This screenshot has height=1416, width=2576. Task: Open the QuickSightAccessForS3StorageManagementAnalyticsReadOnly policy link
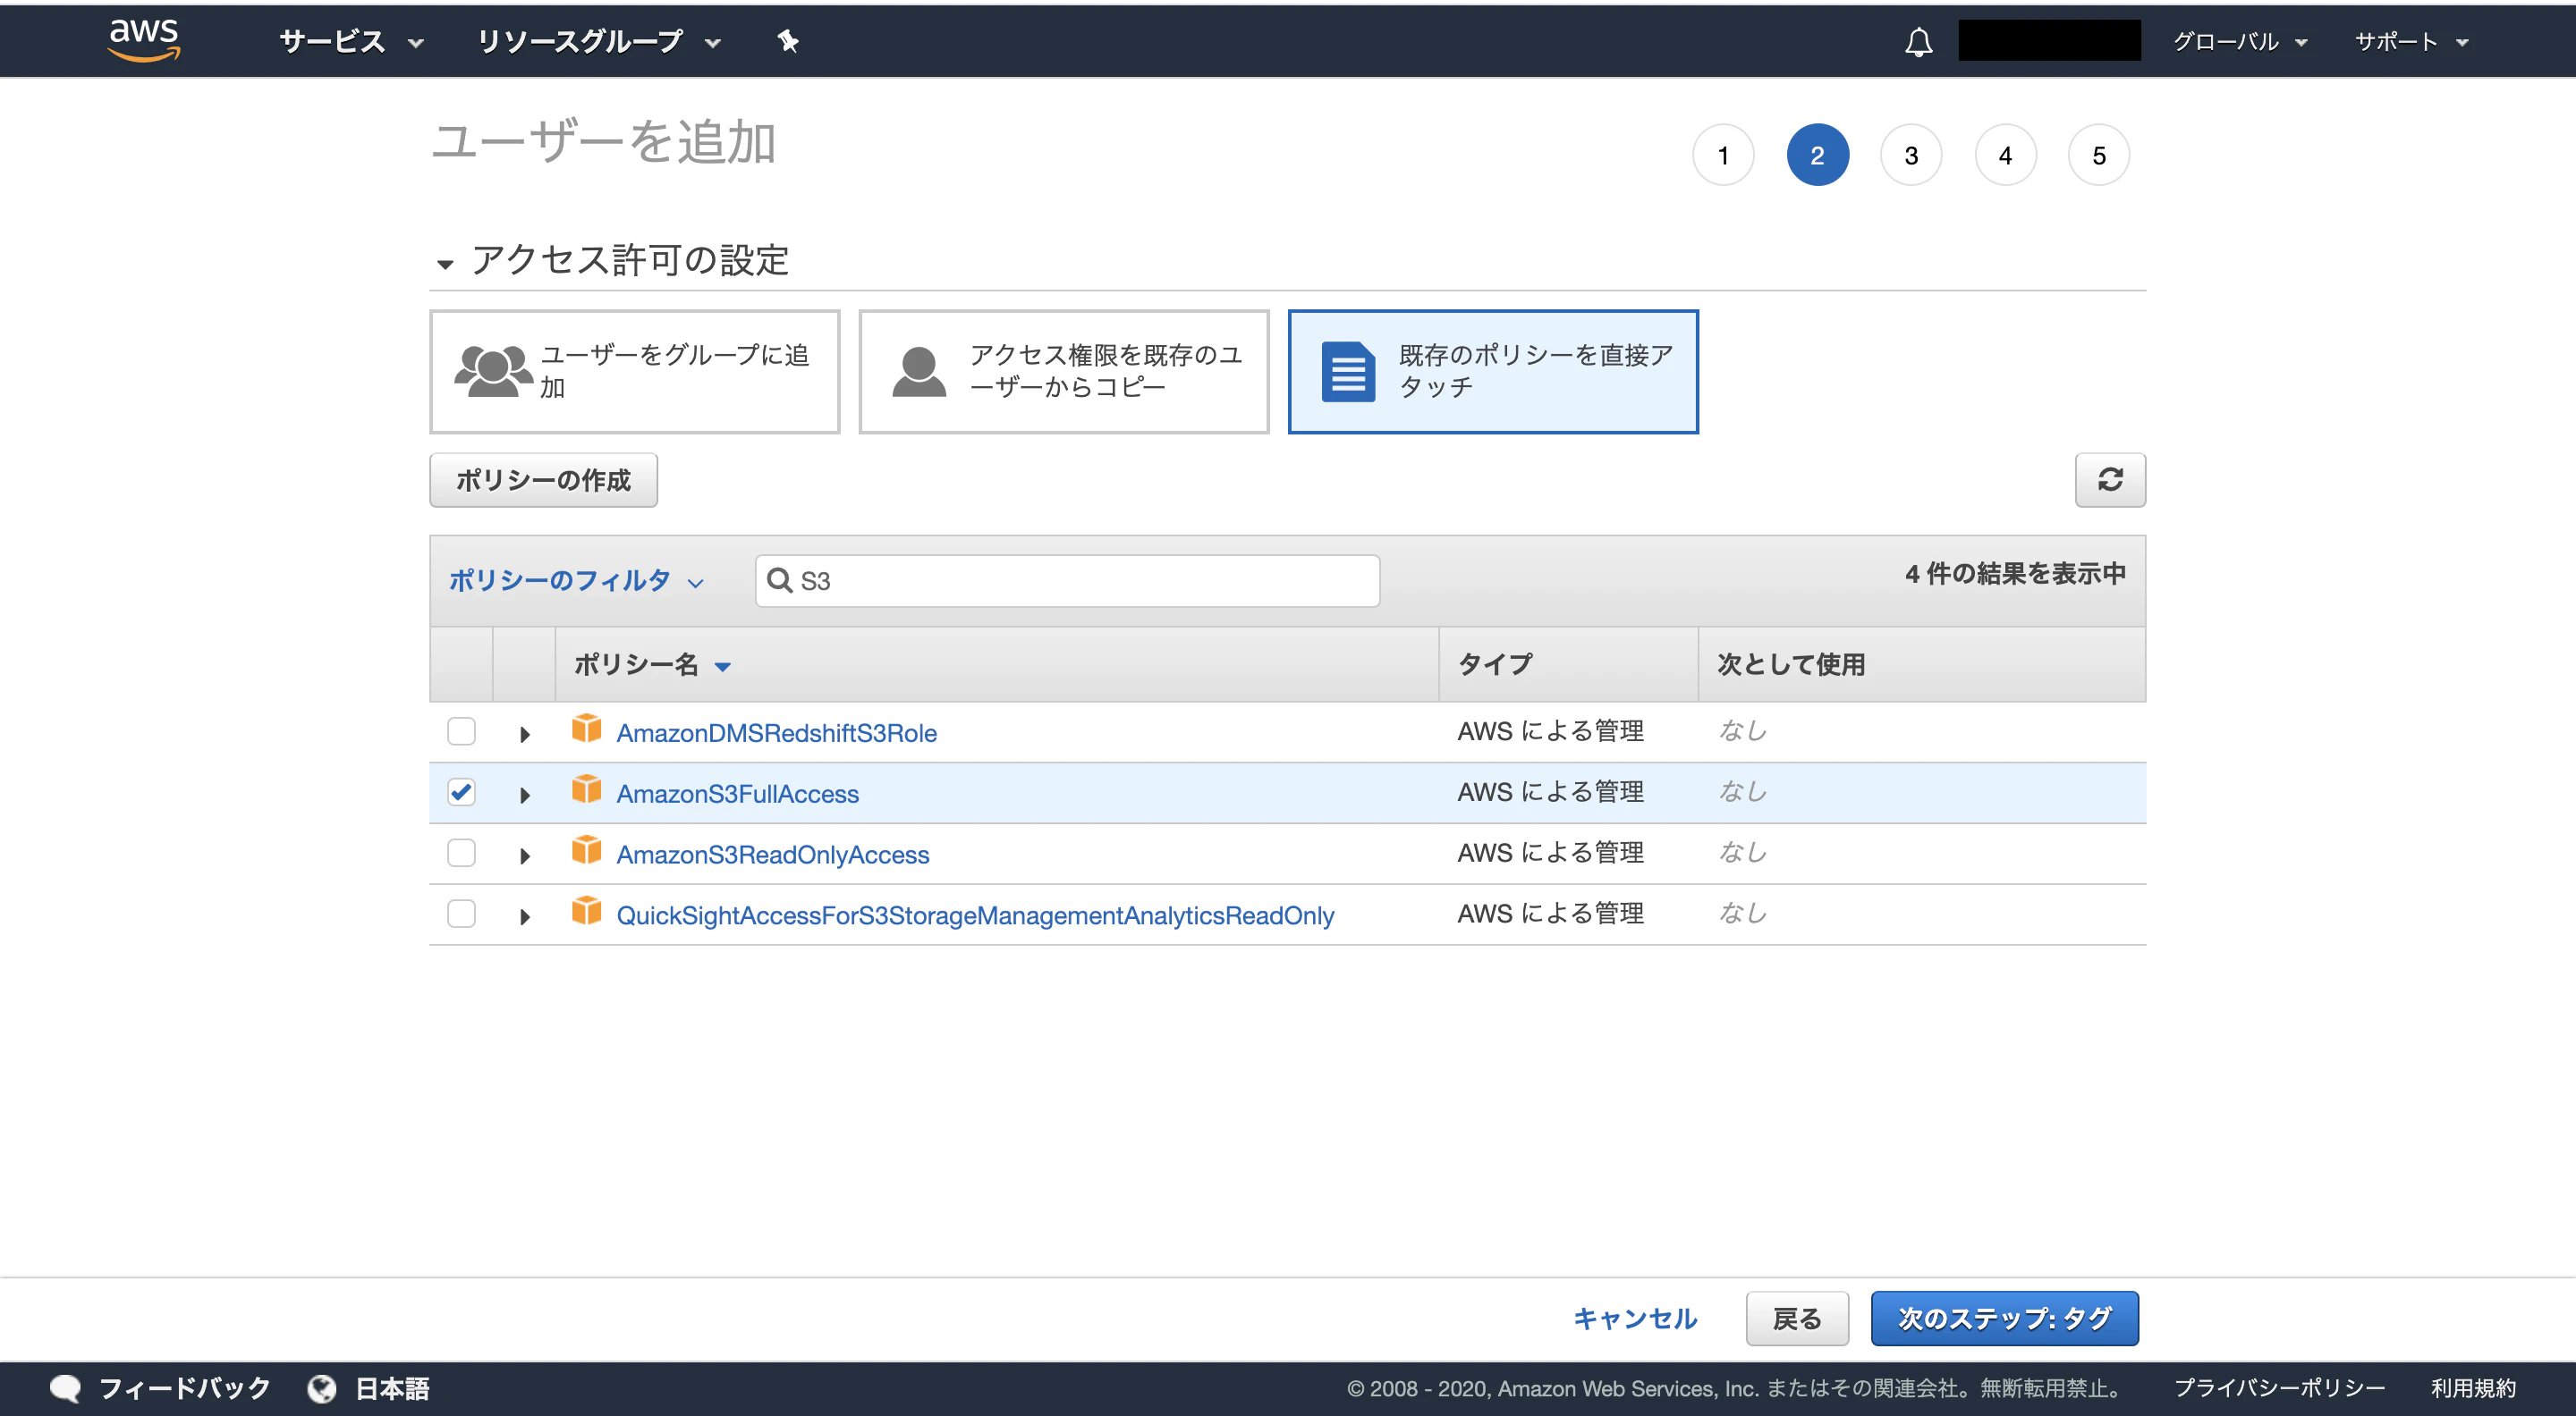[x=975, y=915]
